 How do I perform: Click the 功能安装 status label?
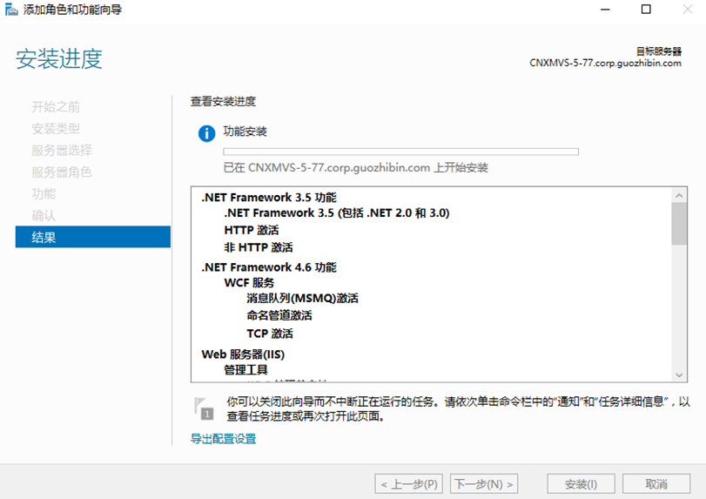(245, 131)
